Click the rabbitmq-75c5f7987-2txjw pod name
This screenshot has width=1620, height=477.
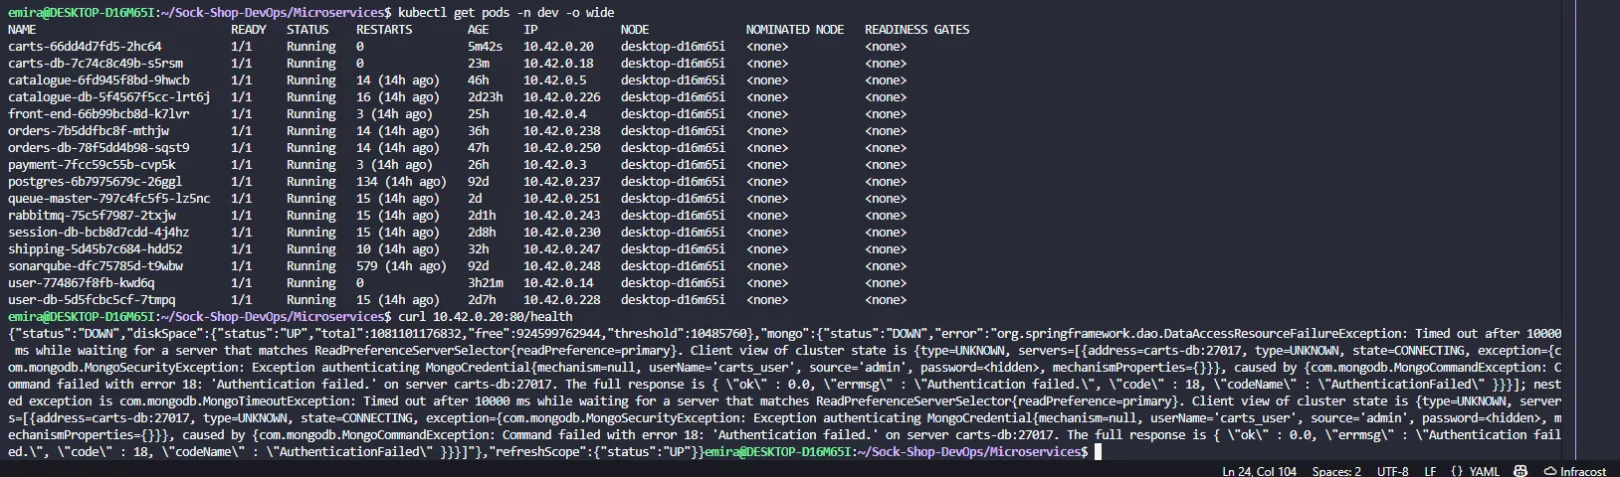[x=92, y=216]
